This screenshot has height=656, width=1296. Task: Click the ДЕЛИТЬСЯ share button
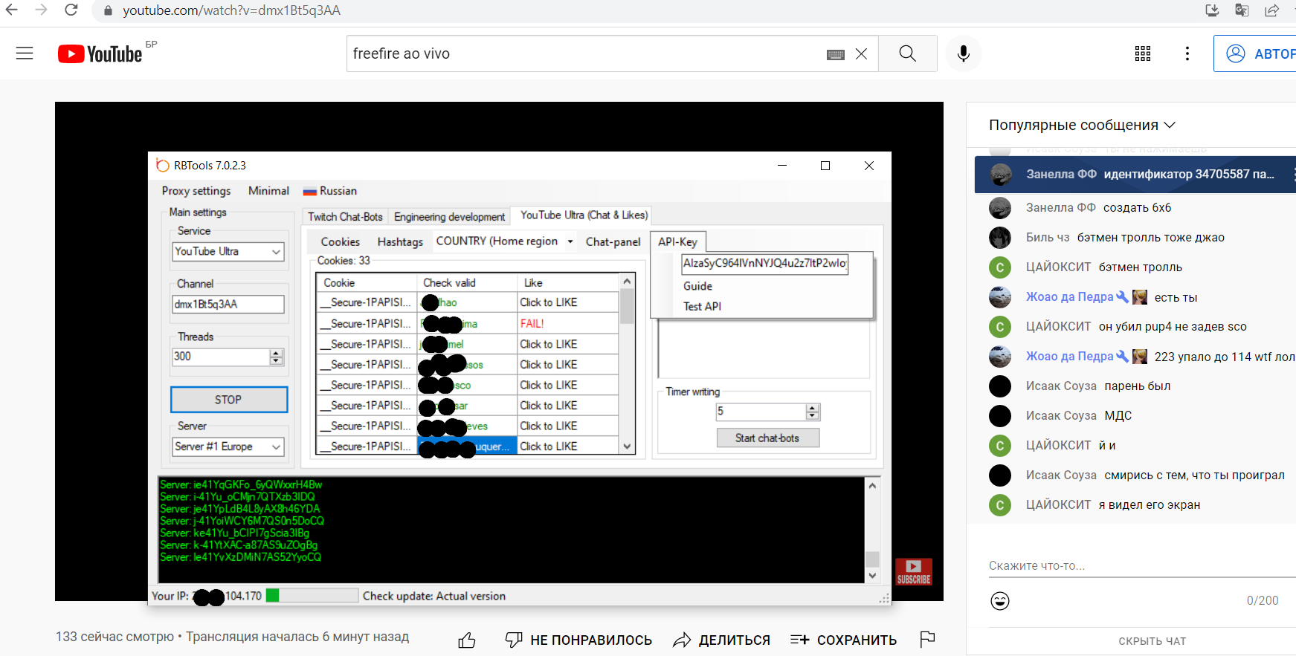(x=721, y=640)
